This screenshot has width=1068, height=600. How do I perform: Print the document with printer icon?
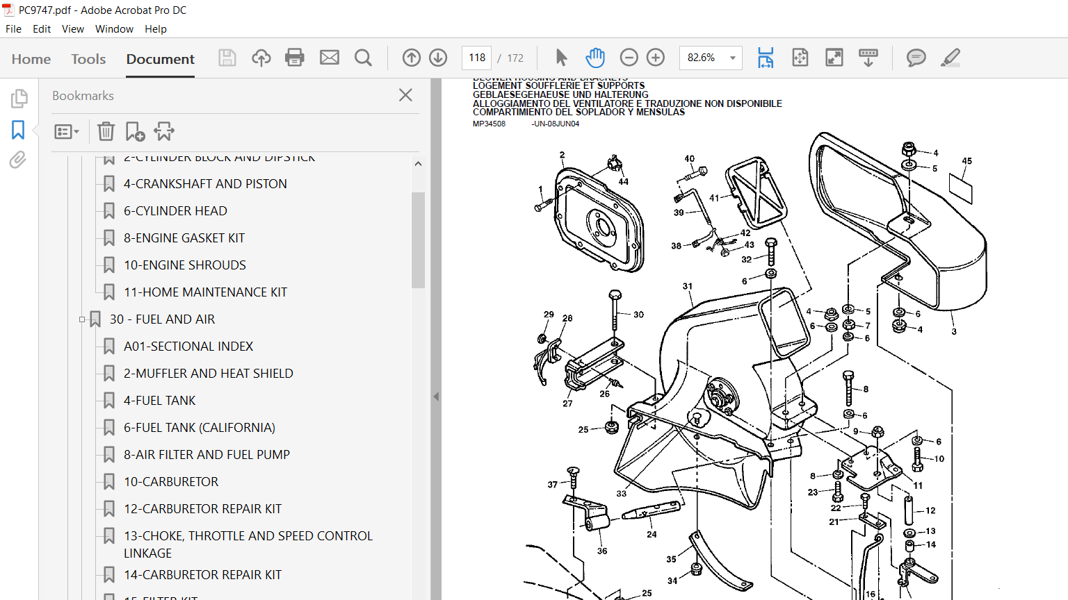click(x=295, y=58)
